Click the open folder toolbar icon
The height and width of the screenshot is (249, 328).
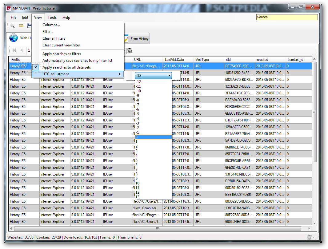21,26
